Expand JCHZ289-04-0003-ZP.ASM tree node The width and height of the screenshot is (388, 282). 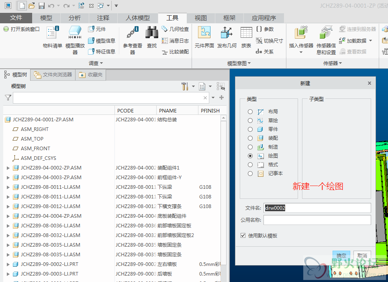(8, 178)
